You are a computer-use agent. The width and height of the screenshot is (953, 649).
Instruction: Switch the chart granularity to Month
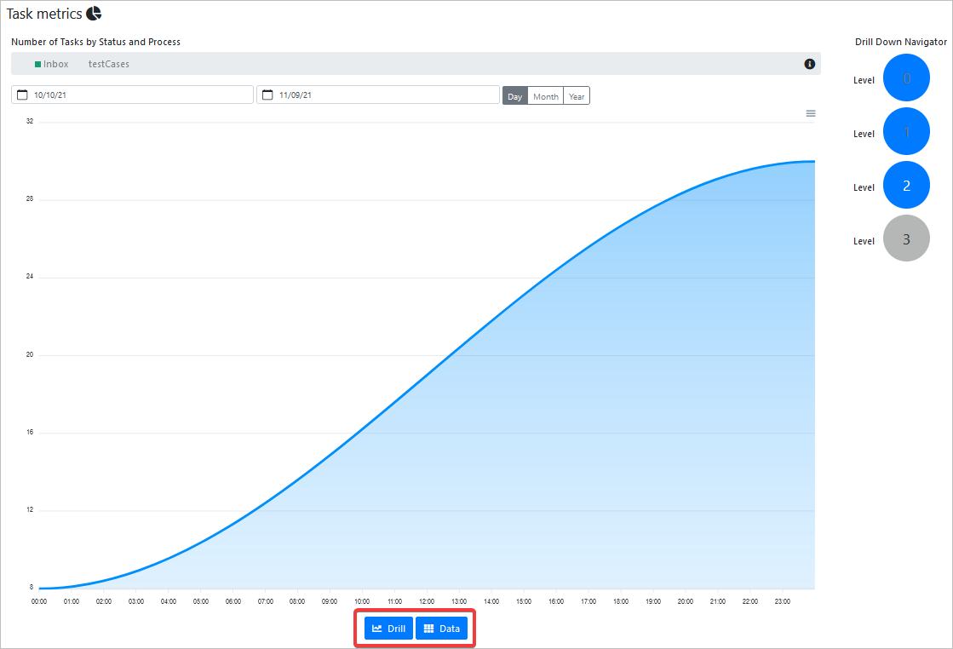[x=545, y=96]
